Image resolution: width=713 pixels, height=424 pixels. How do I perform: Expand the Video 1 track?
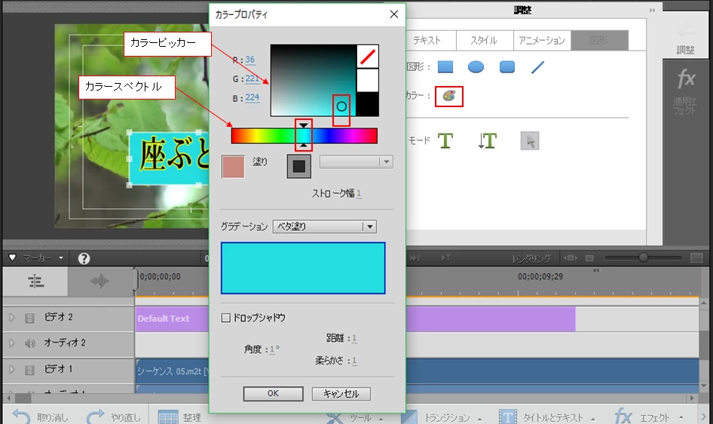pos(12,370)
